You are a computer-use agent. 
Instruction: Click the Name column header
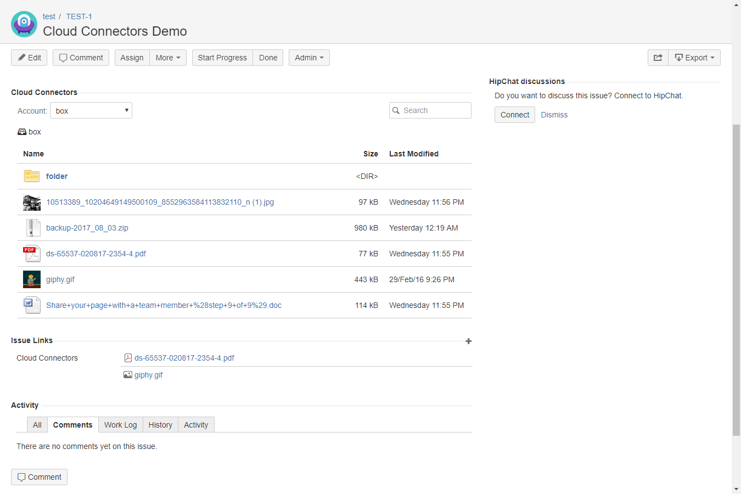click(x=33, y=154)
